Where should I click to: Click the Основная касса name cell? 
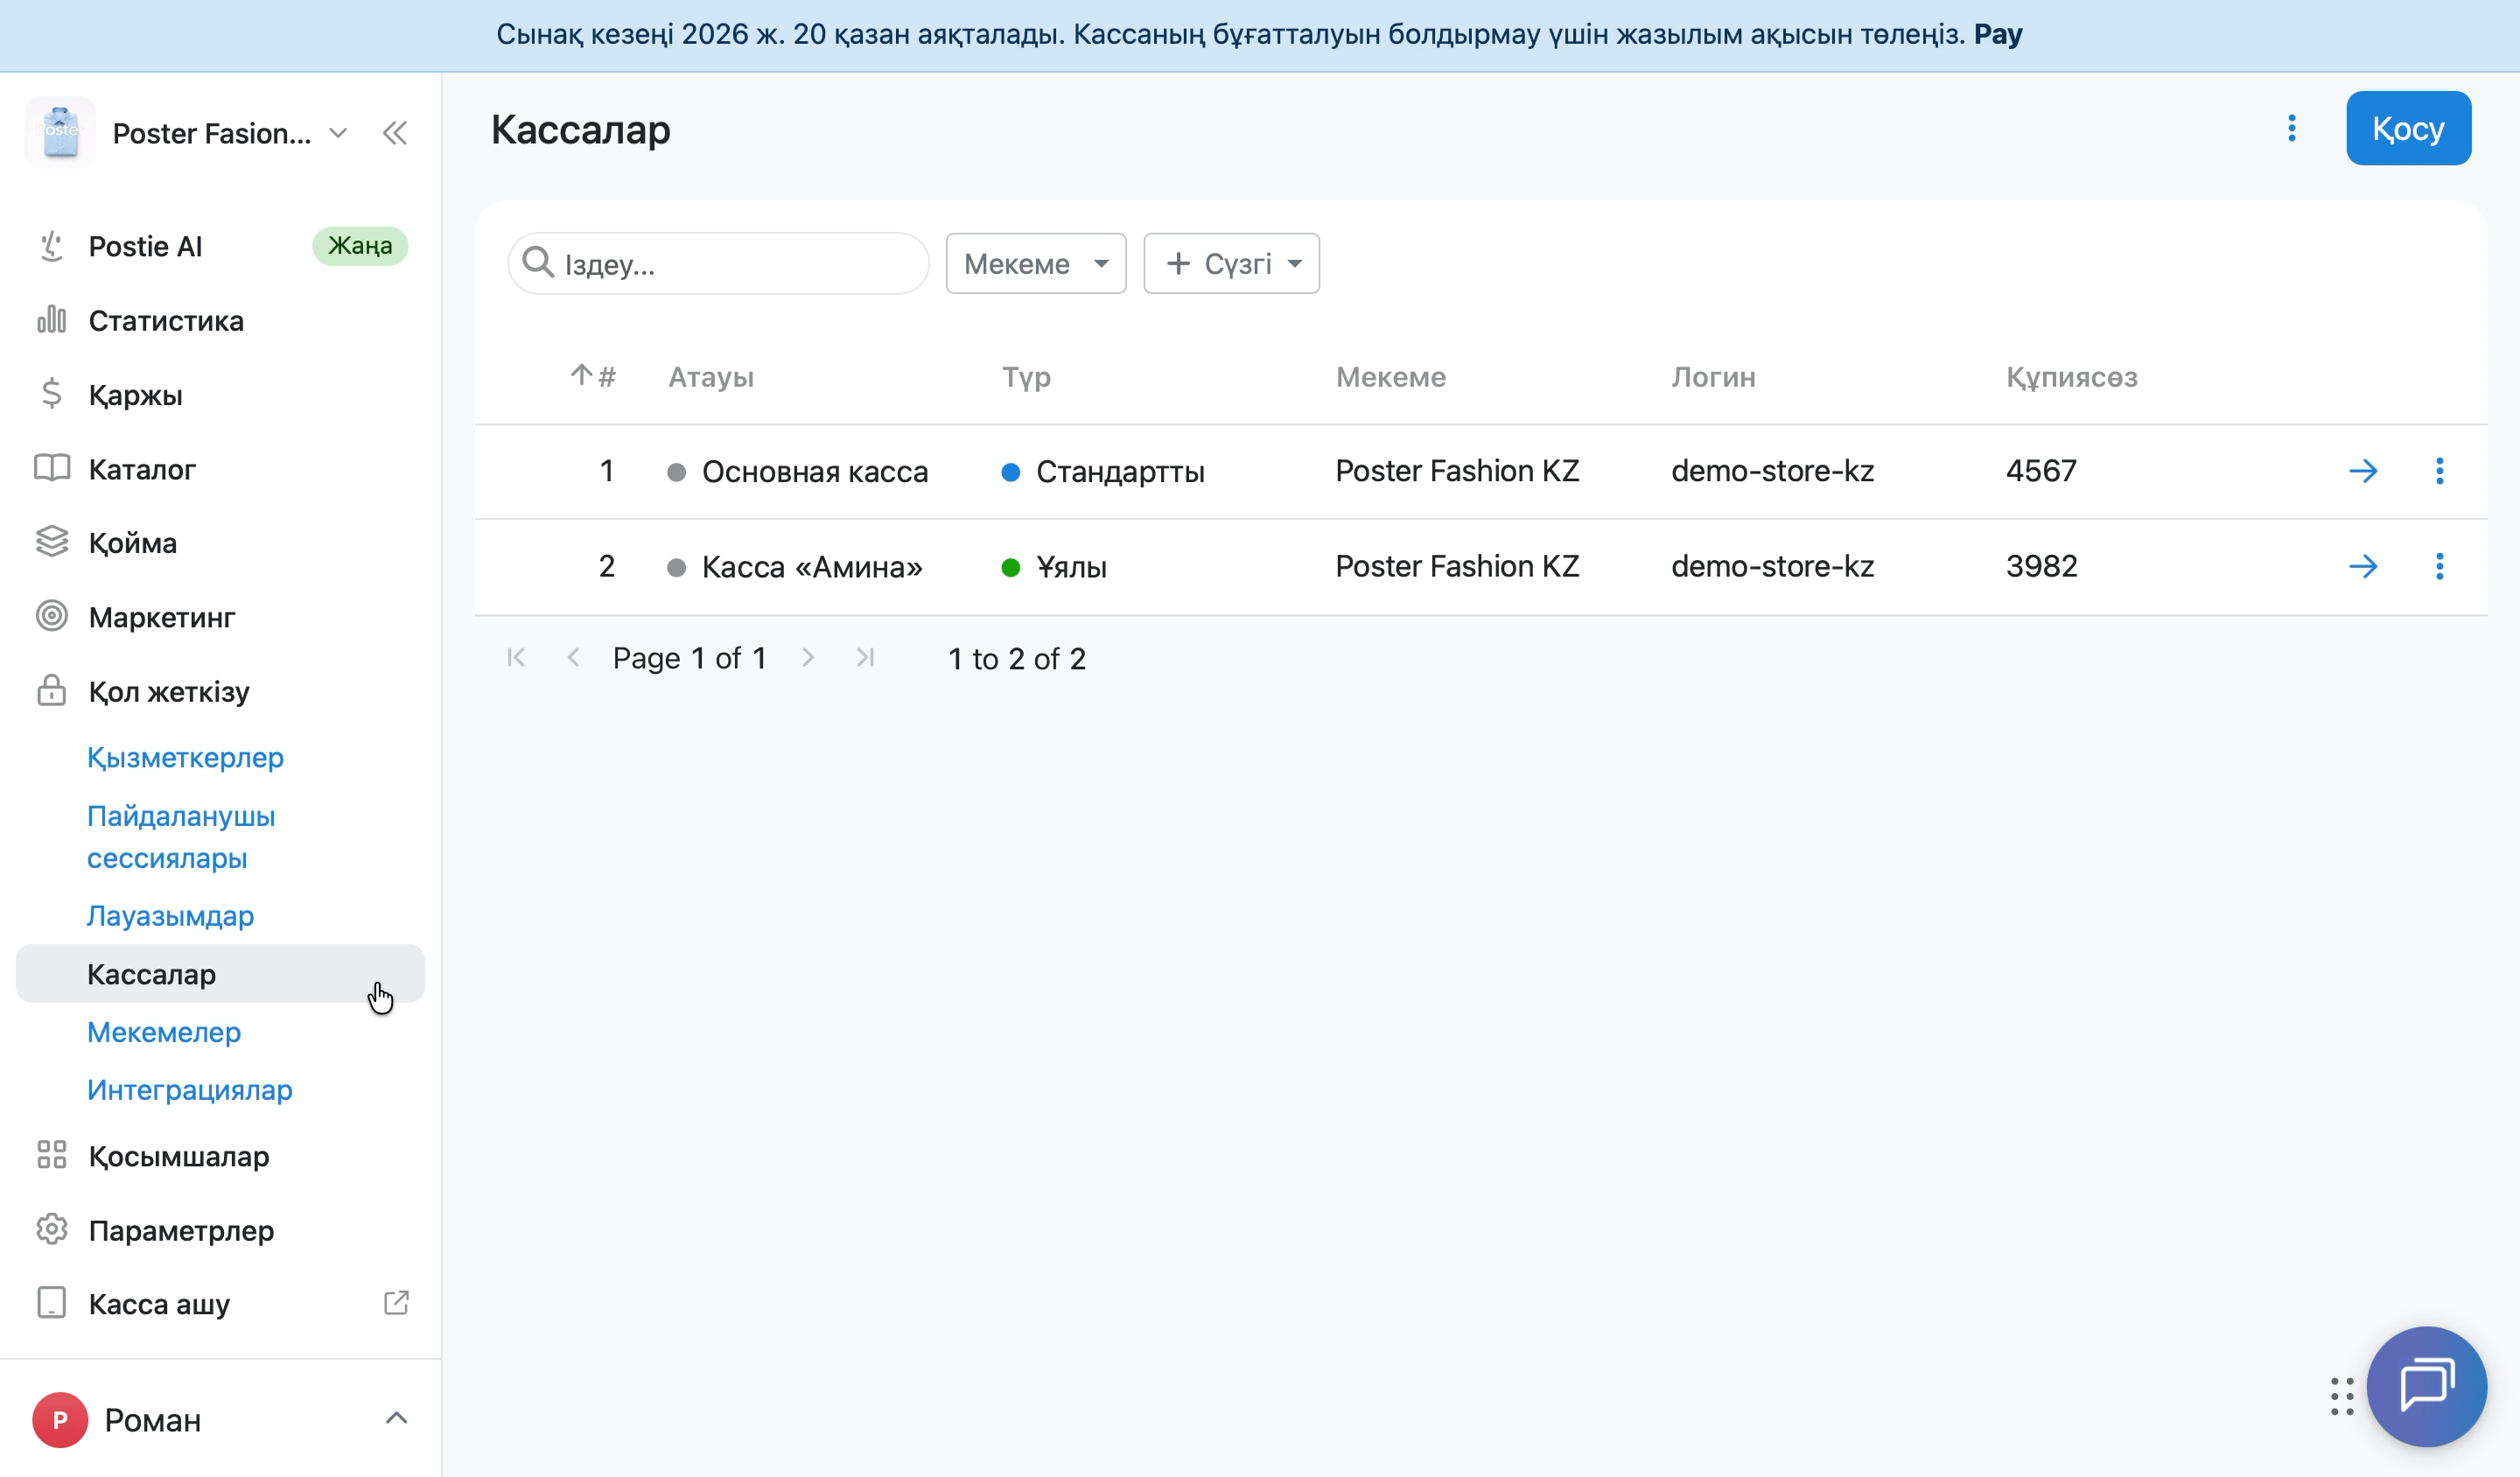pos(815,471)
